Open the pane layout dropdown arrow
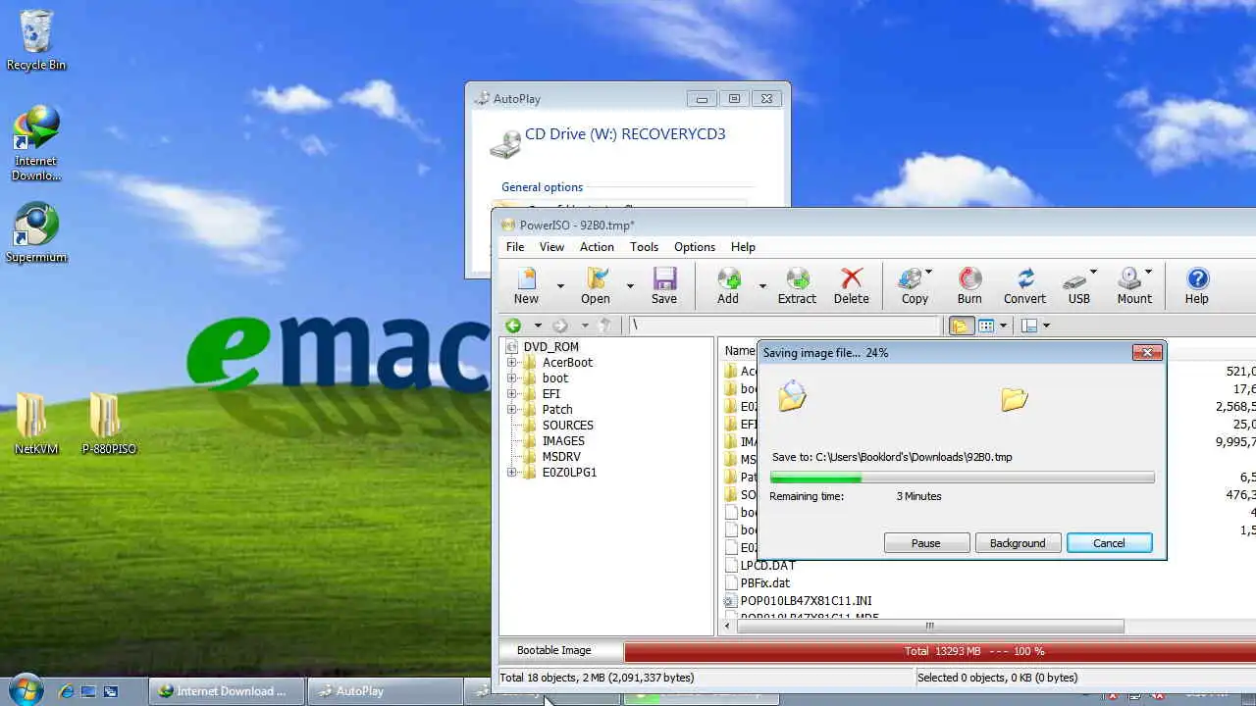Screen dimensions: 1256x706 pyautogui.click(x=1046, y=326)
